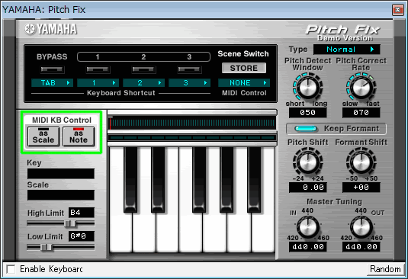Click the Master Tuning IN knob
The height and width of the screenshot is (279, 408).
[308, 226]
